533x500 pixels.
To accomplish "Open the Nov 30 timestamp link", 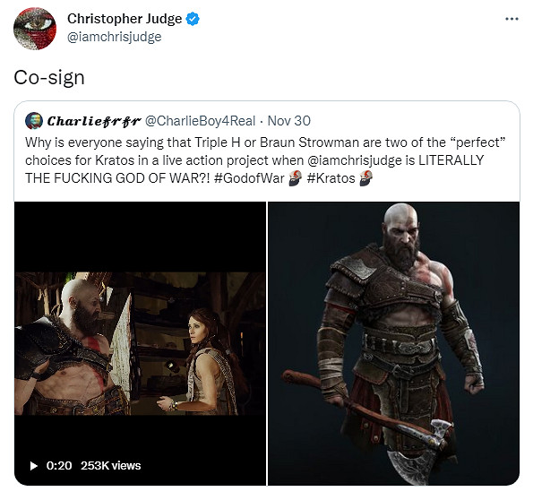I will pos(289,121).
